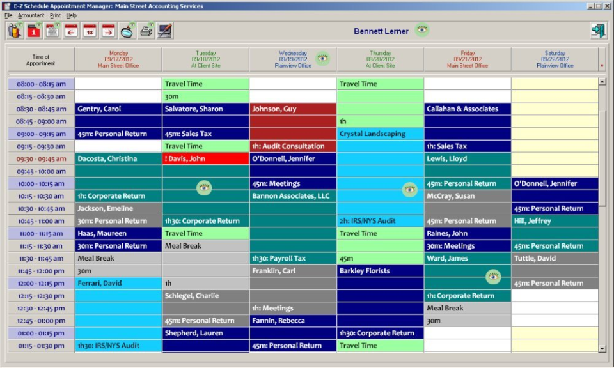Click the computer-with-pen toolbar icon
Image resolution: width=614 pixels, height=368 pixels.
click(x=163, y=29)
